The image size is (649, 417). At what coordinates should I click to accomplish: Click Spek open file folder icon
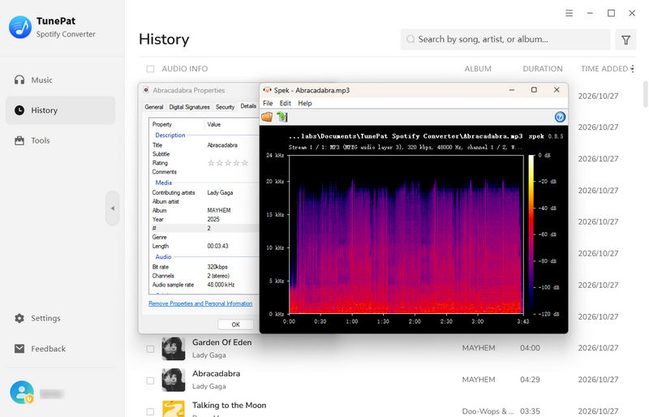pos(267,117)
